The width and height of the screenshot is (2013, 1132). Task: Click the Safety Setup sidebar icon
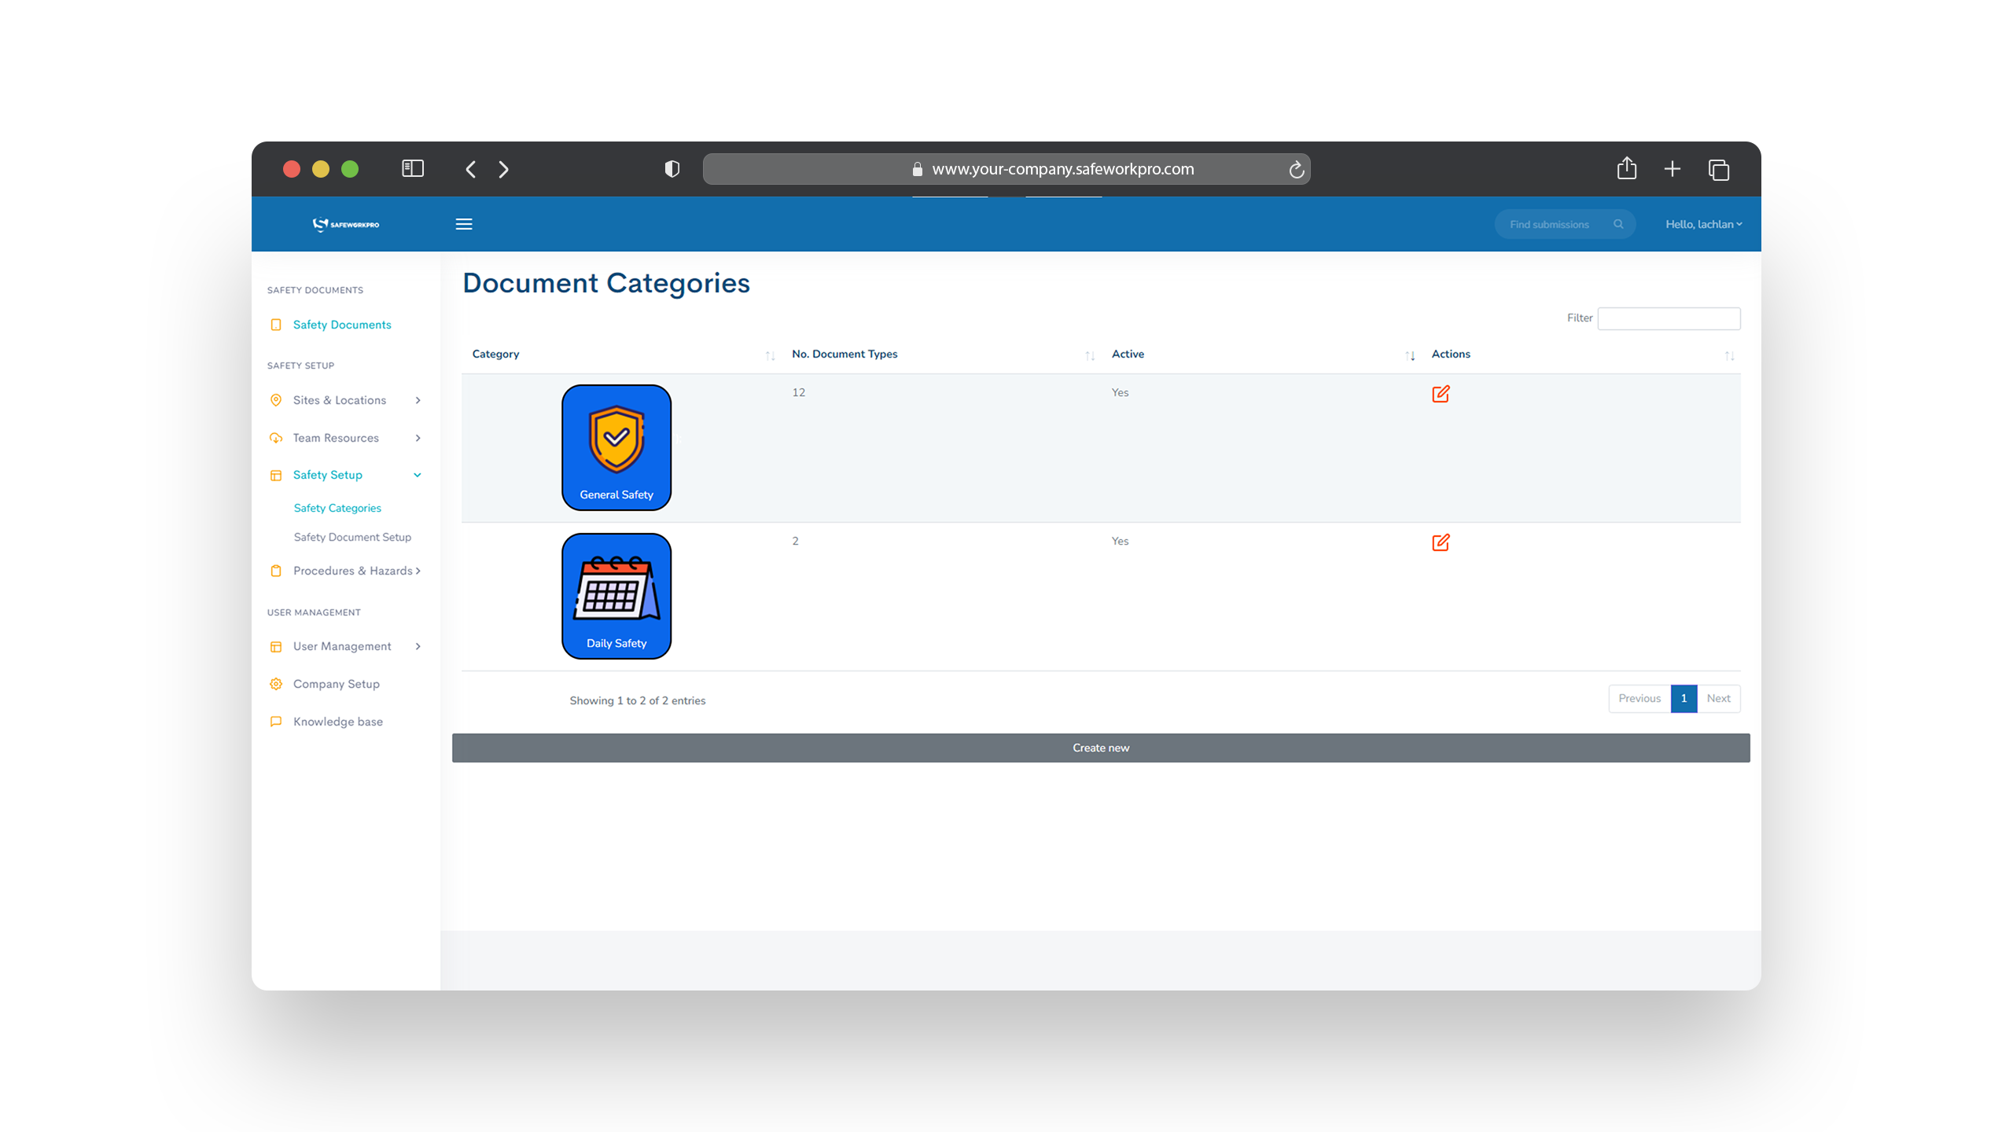coord(275,474)
